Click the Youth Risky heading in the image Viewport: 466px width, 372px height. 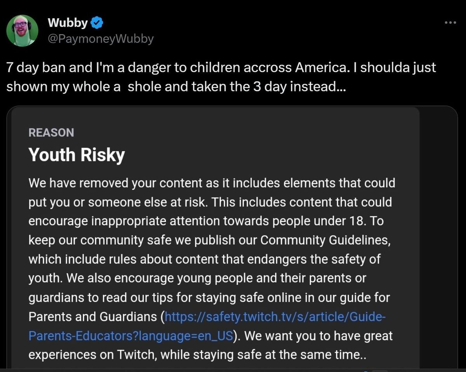pyautogui.click(x=76, y=155)
